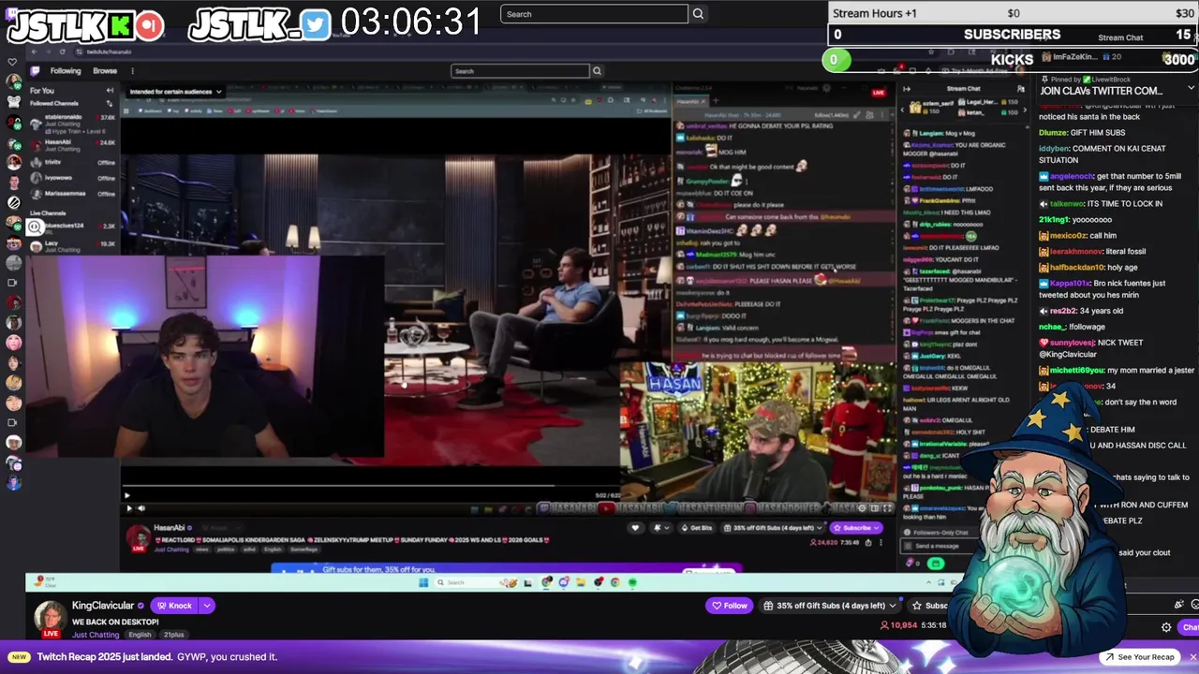Click the HasanAbi channel avatar
This screenshot has height=674, width=1199.
pyautogui.click(x=139, y=536)
